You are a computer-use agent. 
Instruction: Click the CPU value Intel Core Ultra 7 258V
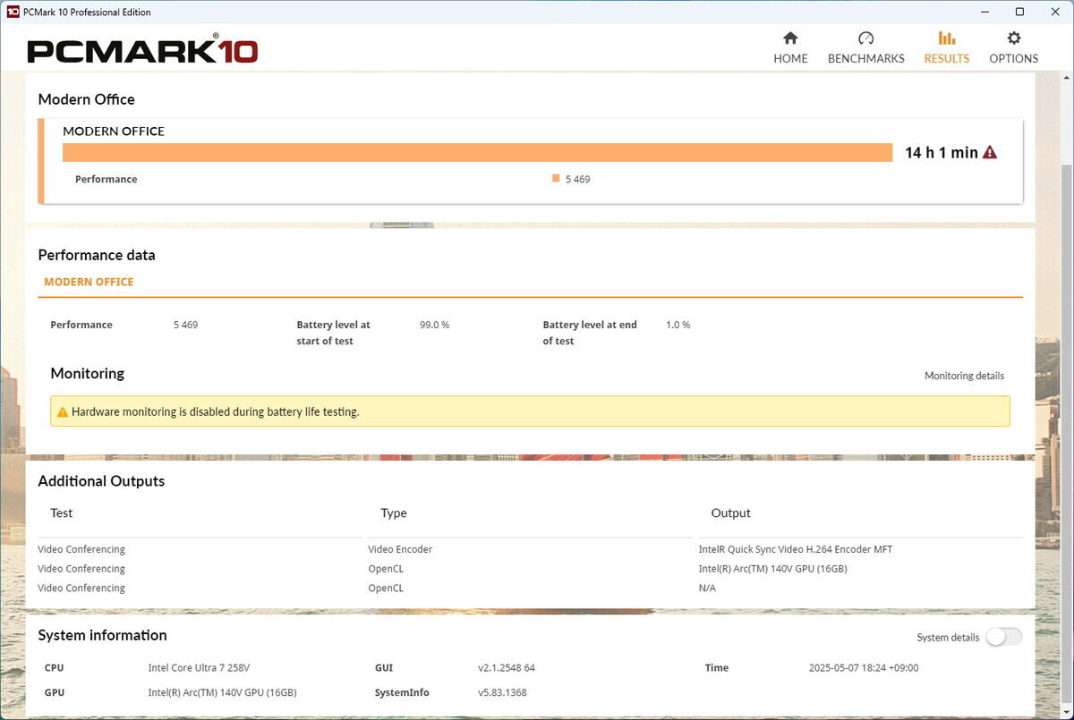[x=200, y=668]
